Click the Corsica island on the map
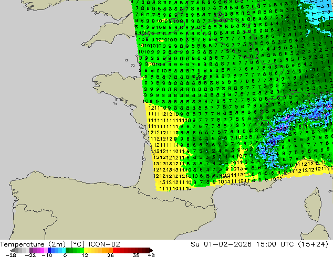The width and height of the screenshot is (333, 257). [314, 205]
